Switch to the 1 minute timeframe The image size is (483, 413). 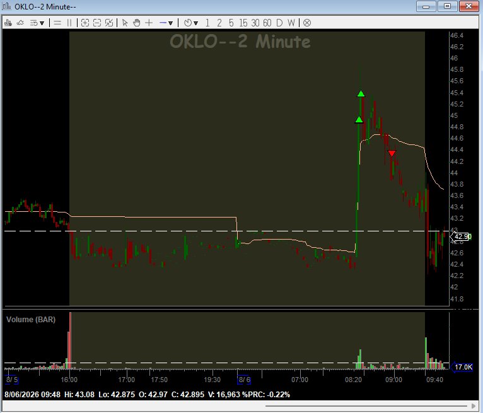pyautogui.click(x=207, y=23)
